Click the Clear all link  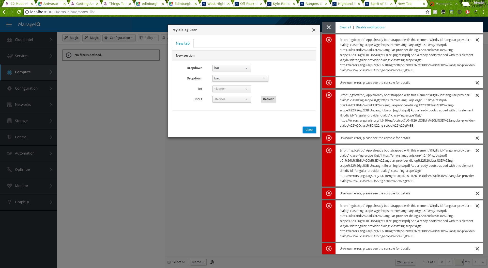(345, 27)
